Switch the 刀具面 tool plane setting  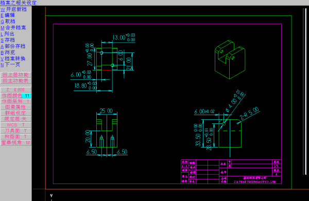tap(16, 131)
